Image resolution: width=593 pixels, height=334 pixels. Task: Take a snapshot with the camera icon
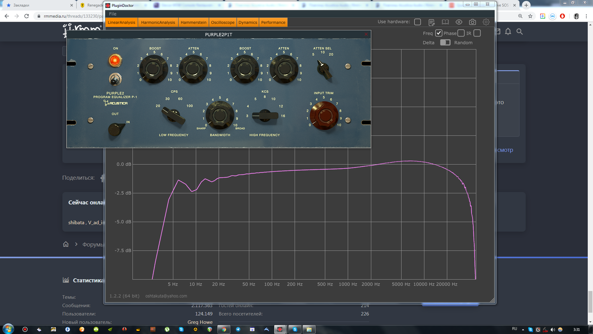(x=472, y=22)
